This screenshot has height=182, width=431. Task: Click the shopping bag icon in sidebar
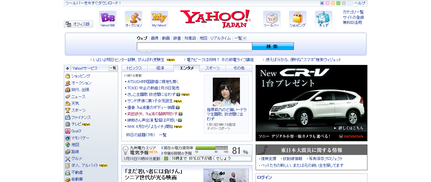click(68, 76)
